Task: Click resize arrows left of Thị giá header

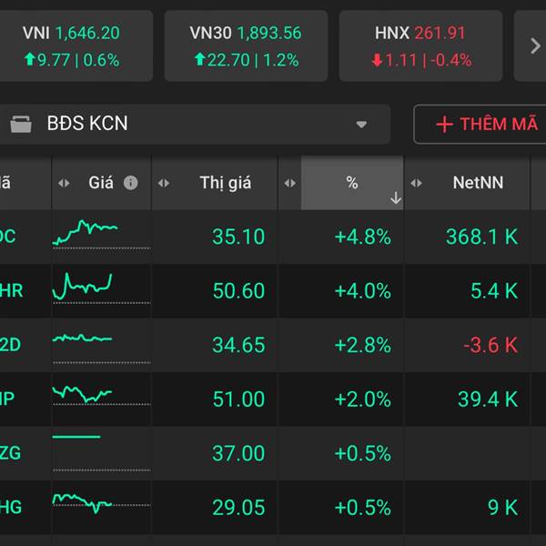Action: pyautogui.click(x=164, y=183)
